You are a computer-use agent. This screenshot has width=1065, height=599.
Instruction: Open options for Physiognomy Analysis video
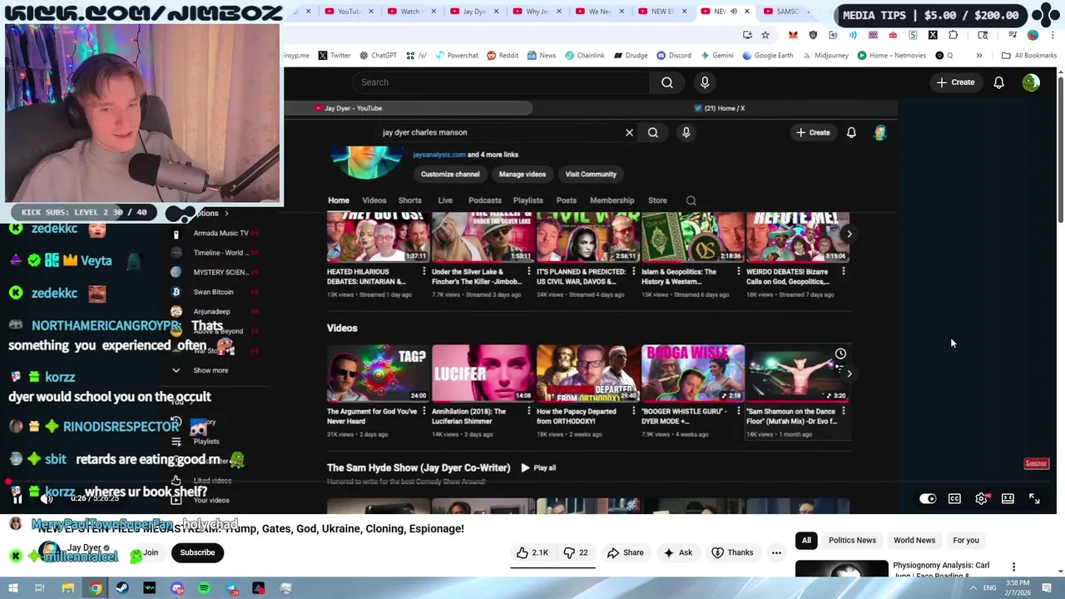click(x=1013, y=567)
